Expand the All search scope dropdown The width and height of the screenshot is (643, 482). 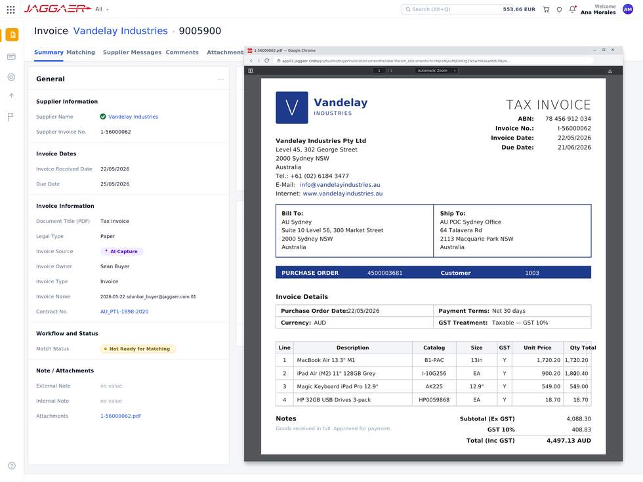[x=102, y=9]
